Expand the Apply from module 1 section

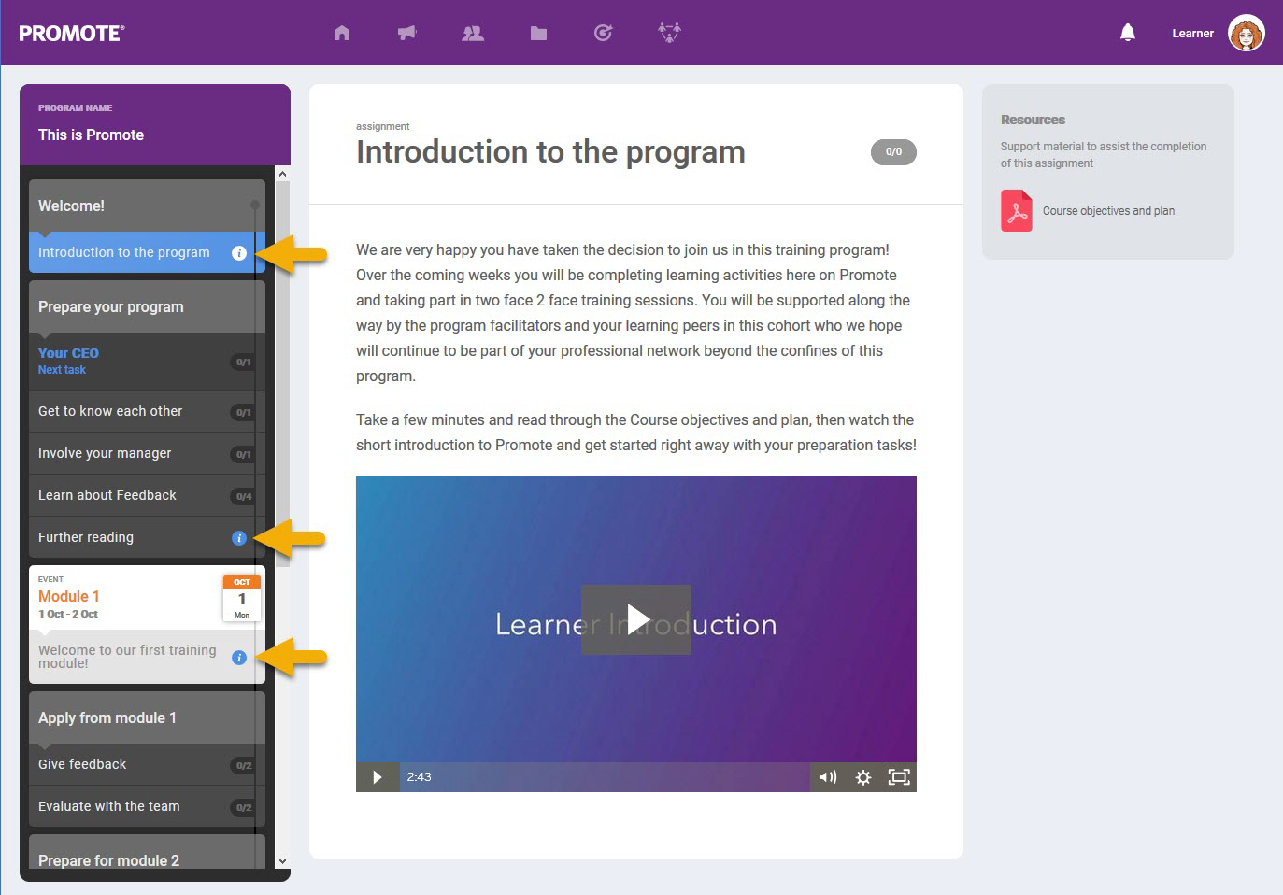point(107,717)
